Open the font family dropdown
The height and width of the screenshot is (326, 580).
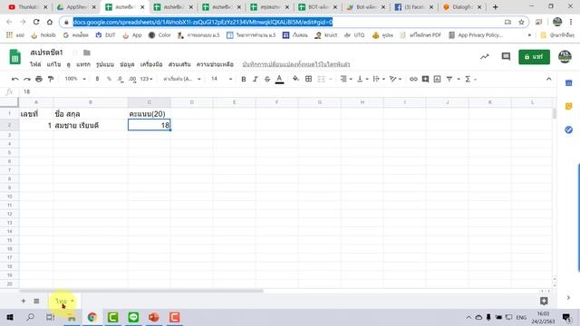[x=182, y=79]
